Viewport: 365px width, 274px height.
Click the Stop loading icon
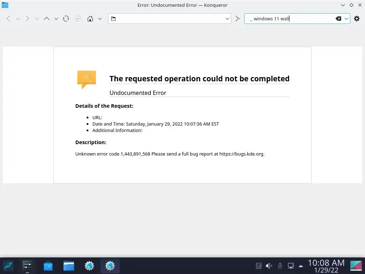(x=78, y=19)
